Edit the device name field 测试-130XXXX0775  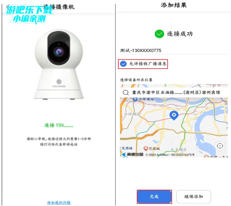coord(174,51)
